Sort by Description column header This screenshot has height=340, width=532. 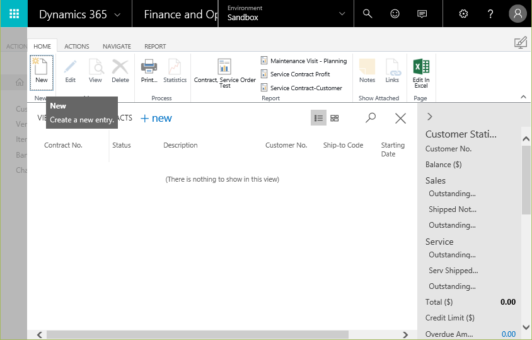click(x=180, y=145)
